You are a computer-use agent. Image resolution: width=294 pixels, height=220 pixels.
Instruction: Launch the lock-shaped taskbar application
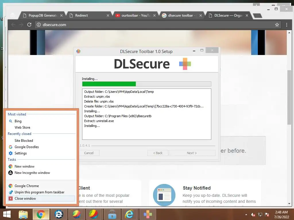click(x=112, y=214)
